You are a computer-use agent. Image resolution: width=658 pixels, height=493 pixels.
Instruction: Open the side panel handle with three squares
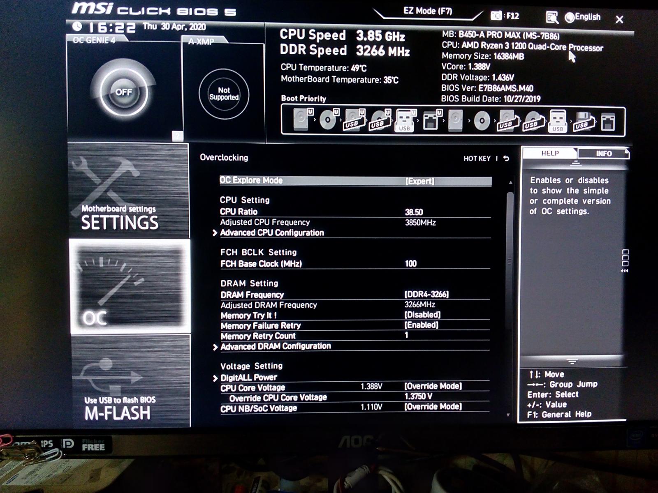point(625,261)
